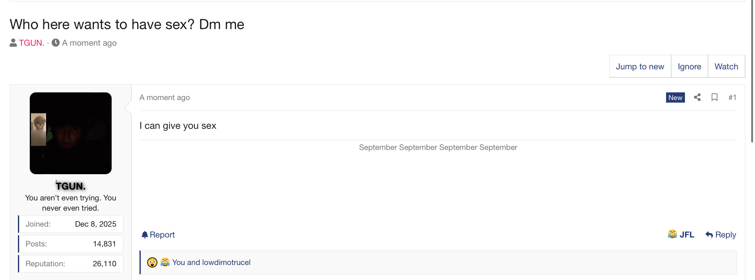Screen dimensions: 755x280
Task: Jump to new posts
Action: tap(640, 66)
